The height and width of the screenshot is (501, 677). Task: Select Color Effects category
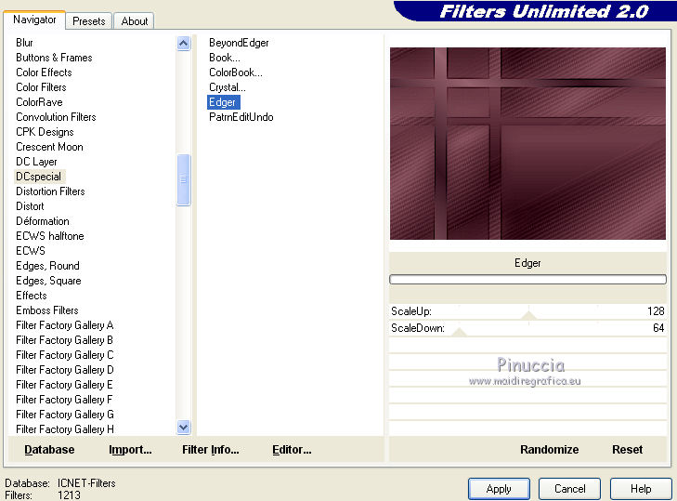pyautogui.click(x=44, y=73)
